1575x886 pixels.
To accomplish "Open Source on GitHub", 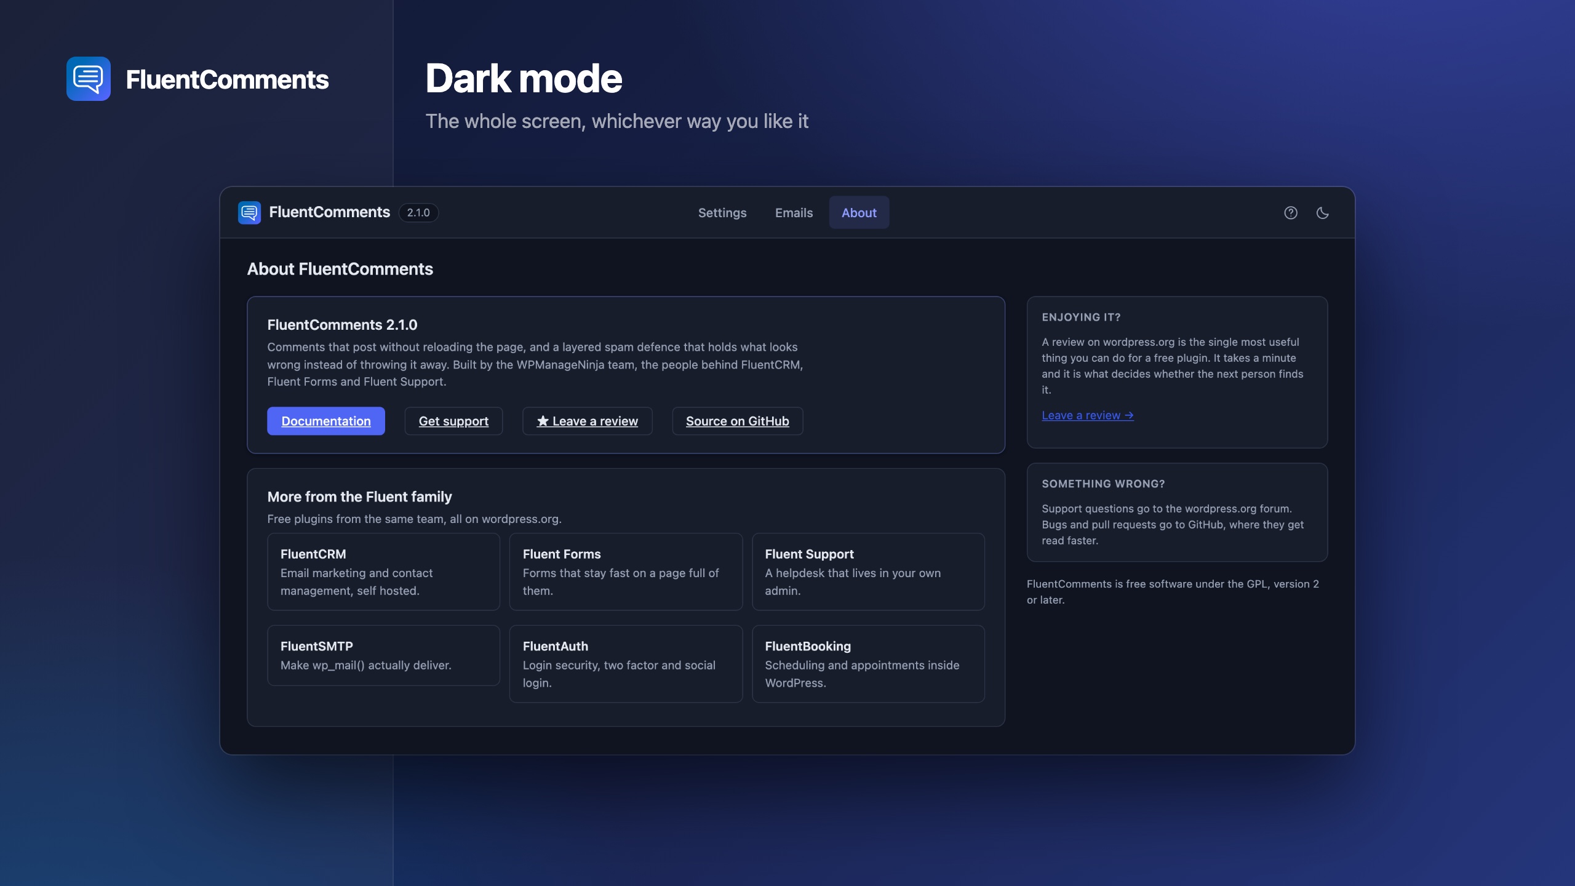I will click(x=737, y=421).
